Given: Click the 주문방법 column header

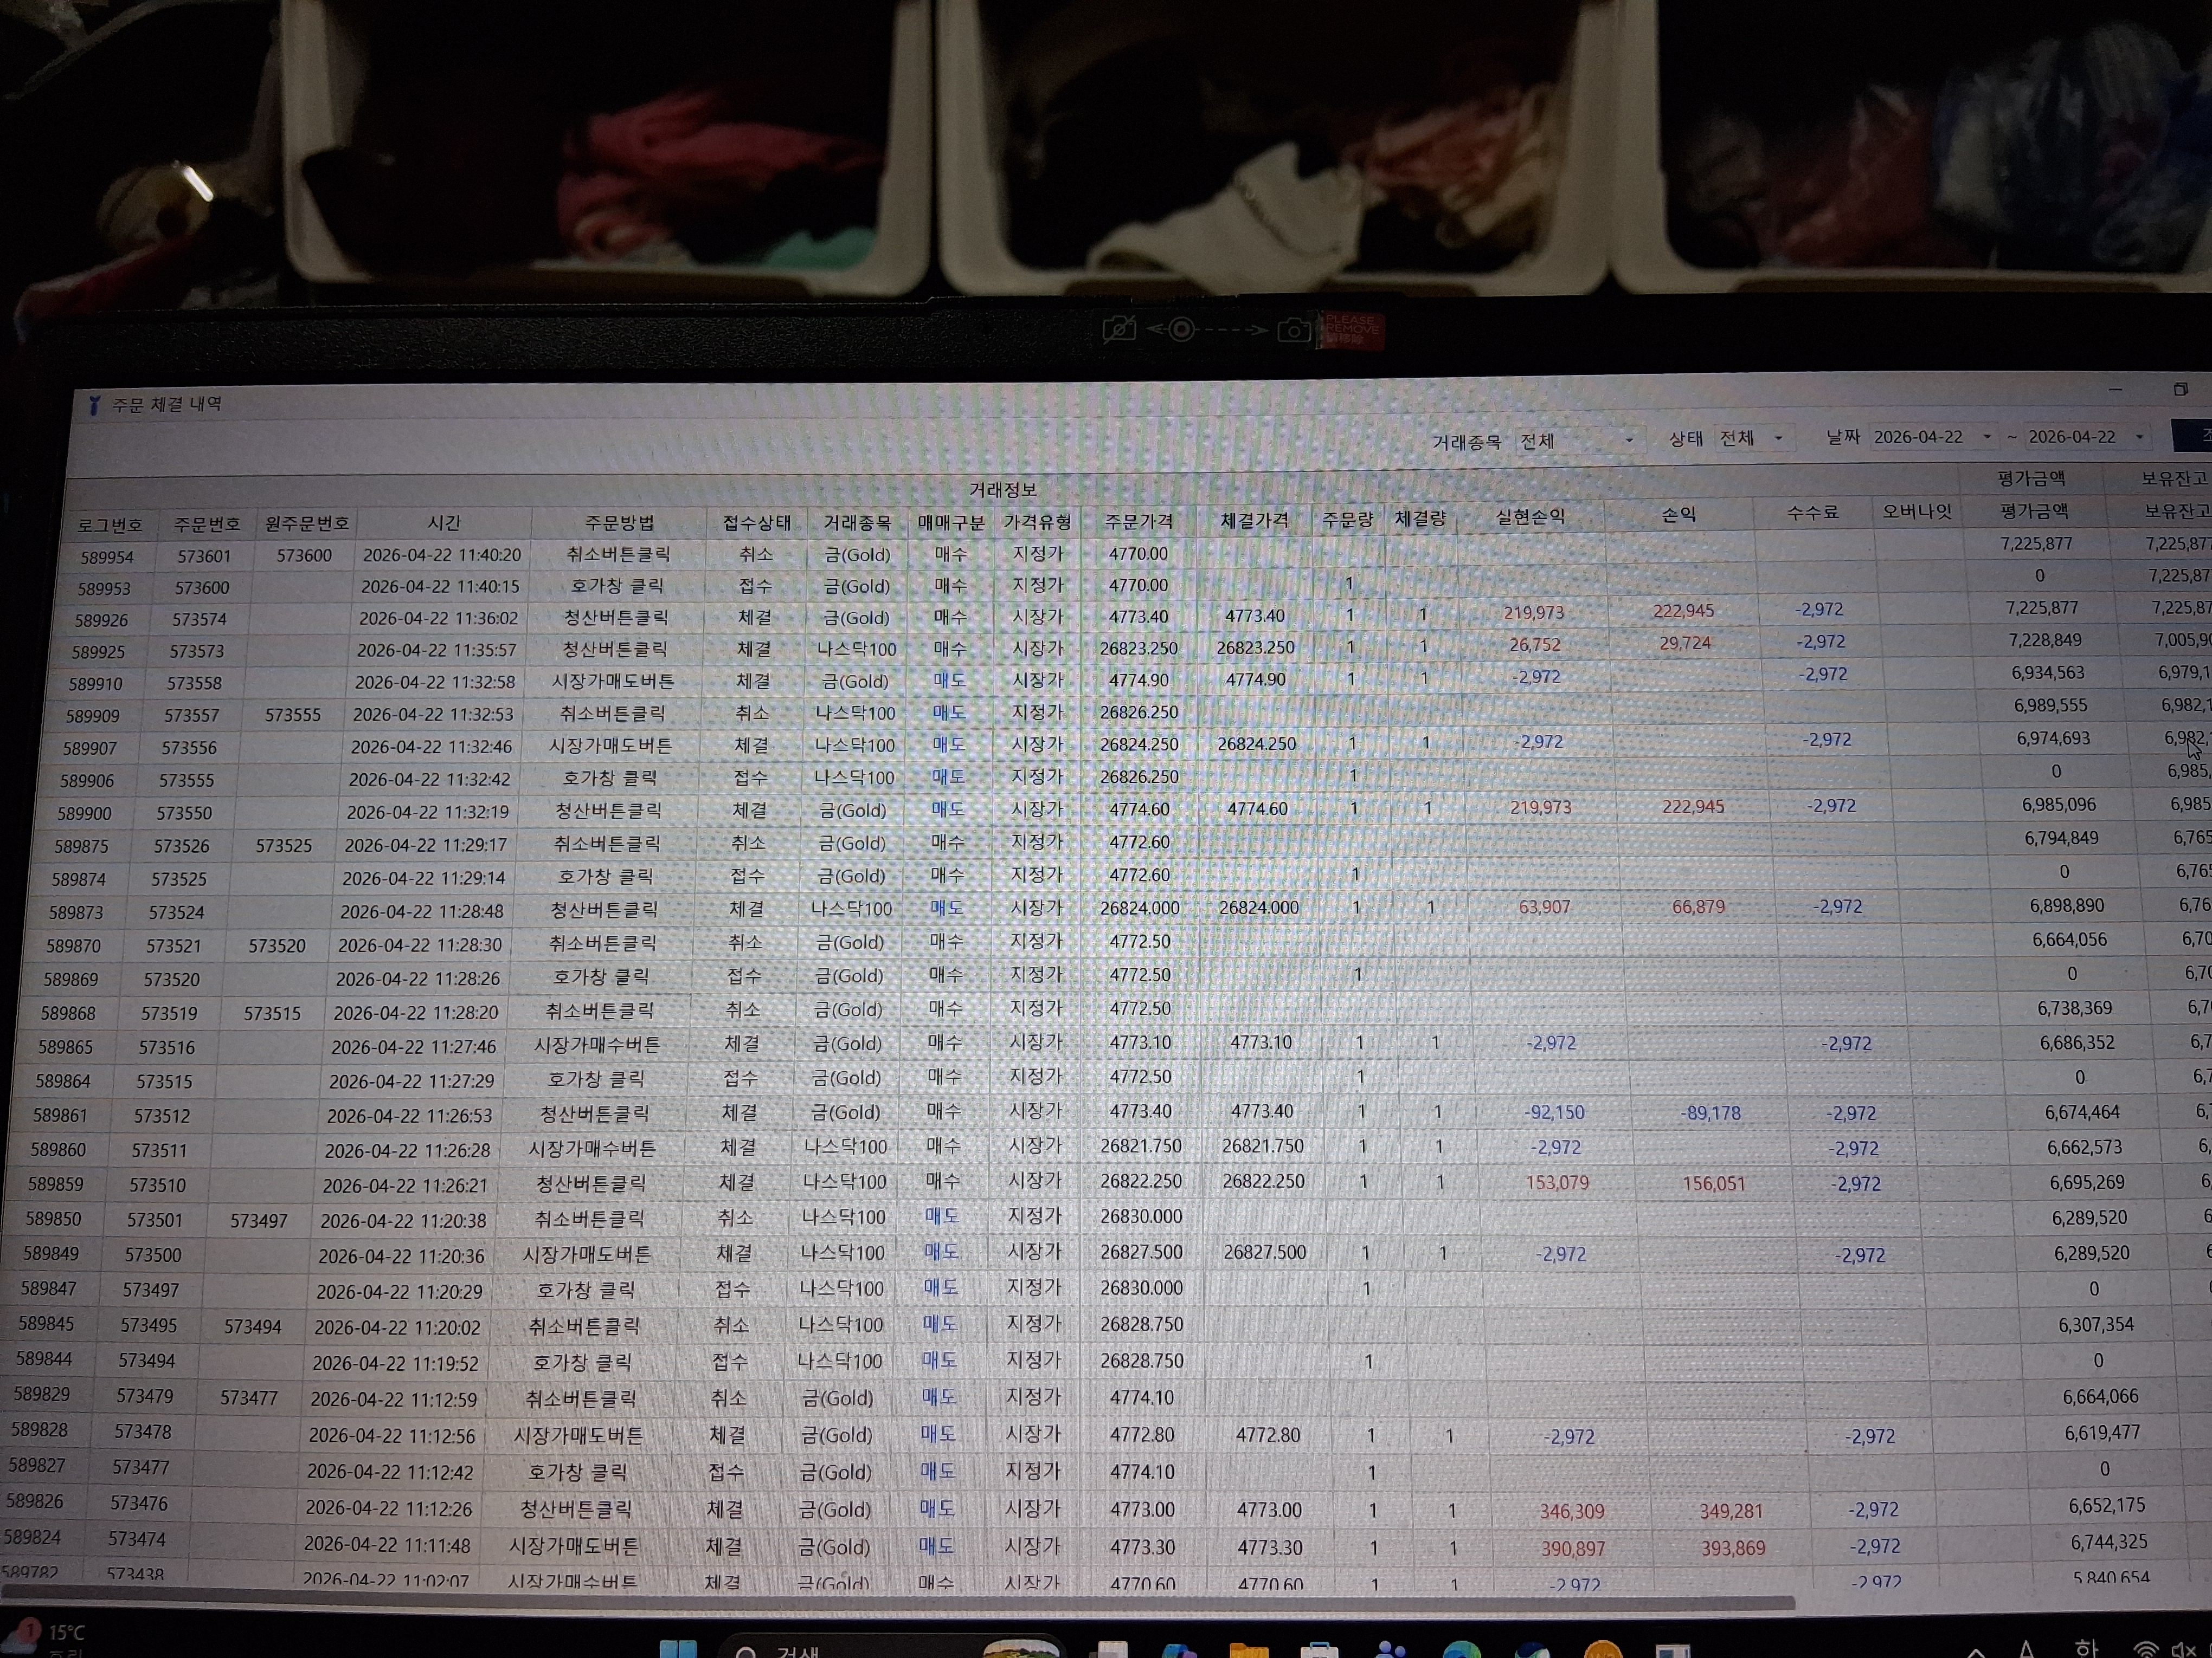Looking at the screenshot, I should [619, 522].
